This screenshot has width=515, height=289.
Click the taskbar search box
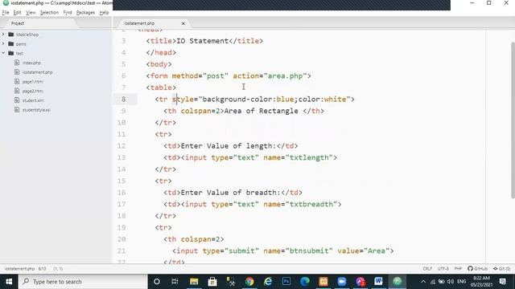83,282
